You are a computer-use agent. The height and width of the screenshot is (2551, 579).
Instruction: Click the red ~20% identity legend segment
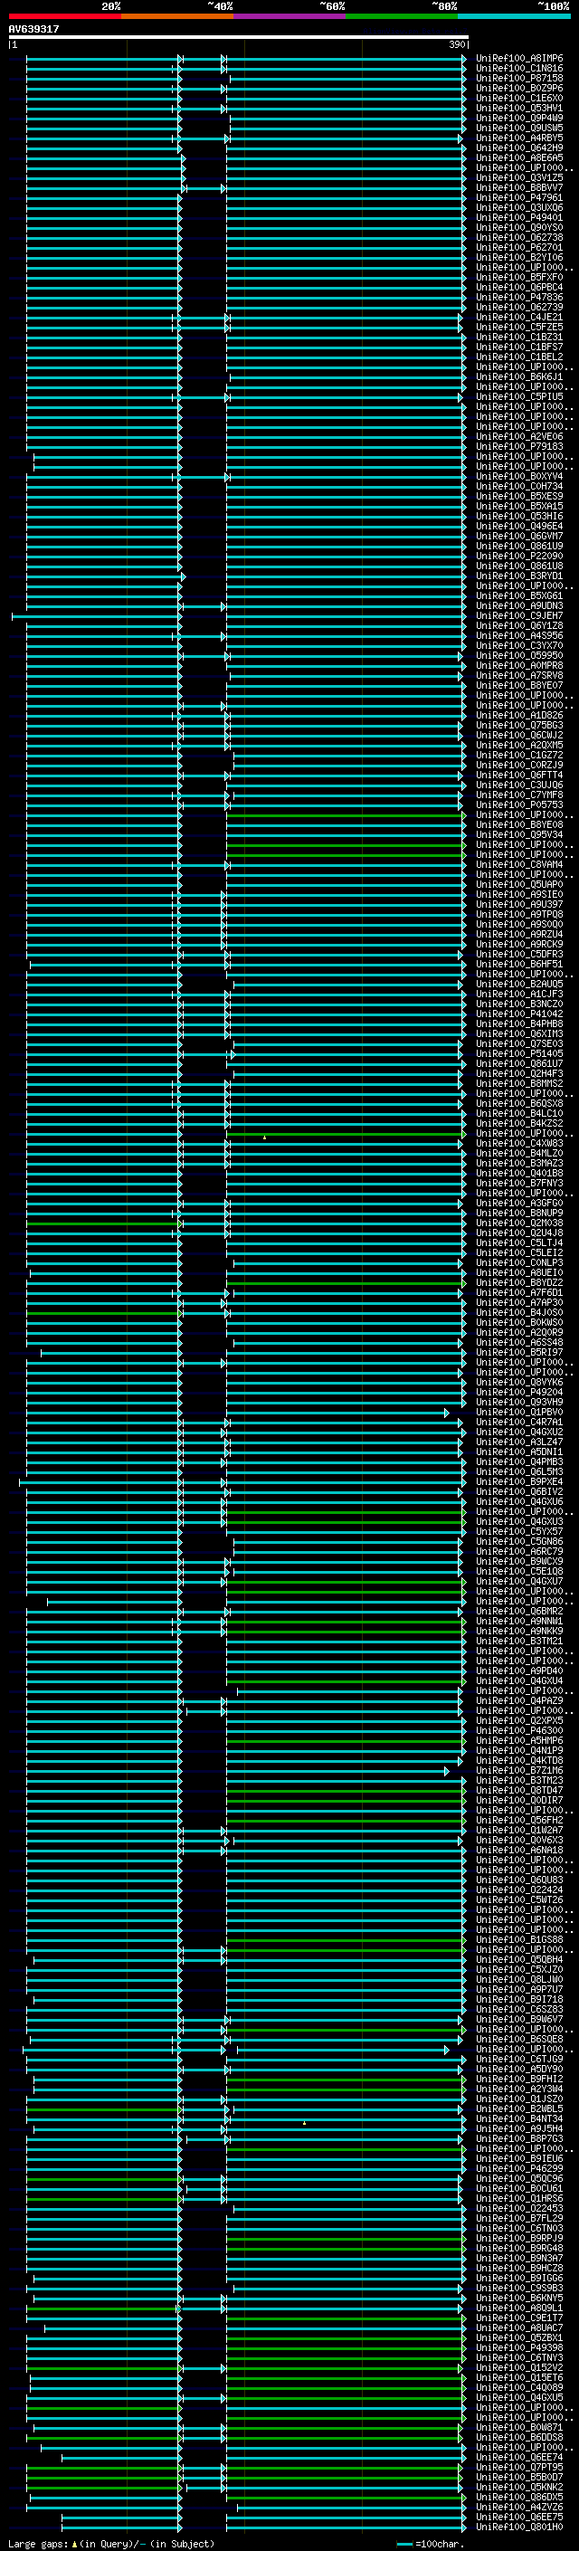pyautogui.click(x=64, y=16)
